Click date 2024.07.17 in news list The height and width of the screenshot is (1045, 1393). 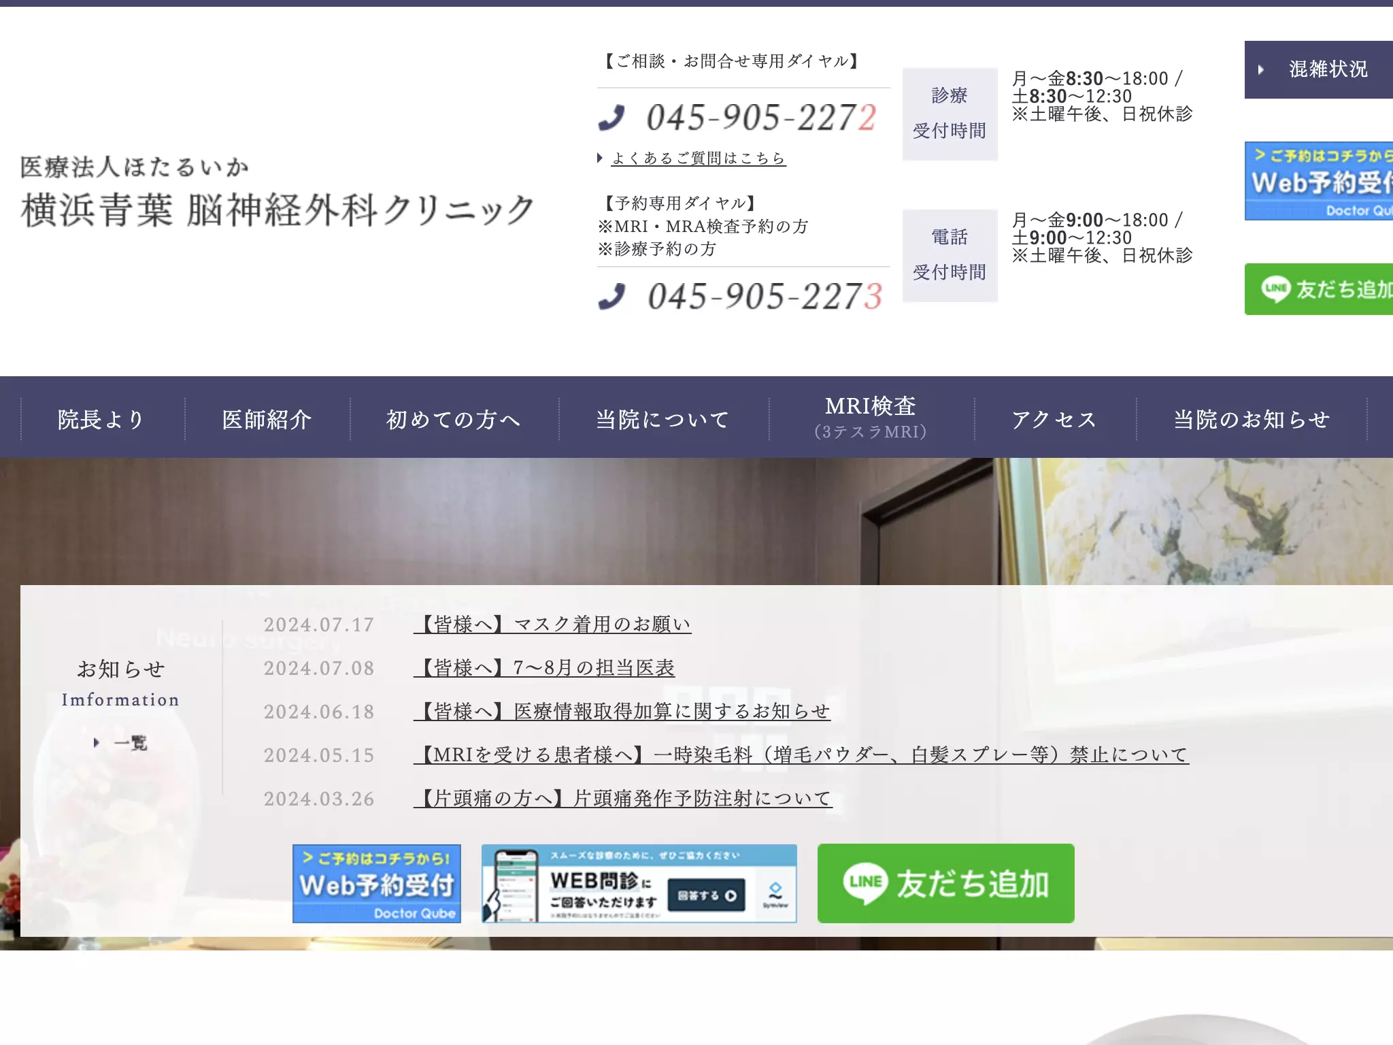319,625
